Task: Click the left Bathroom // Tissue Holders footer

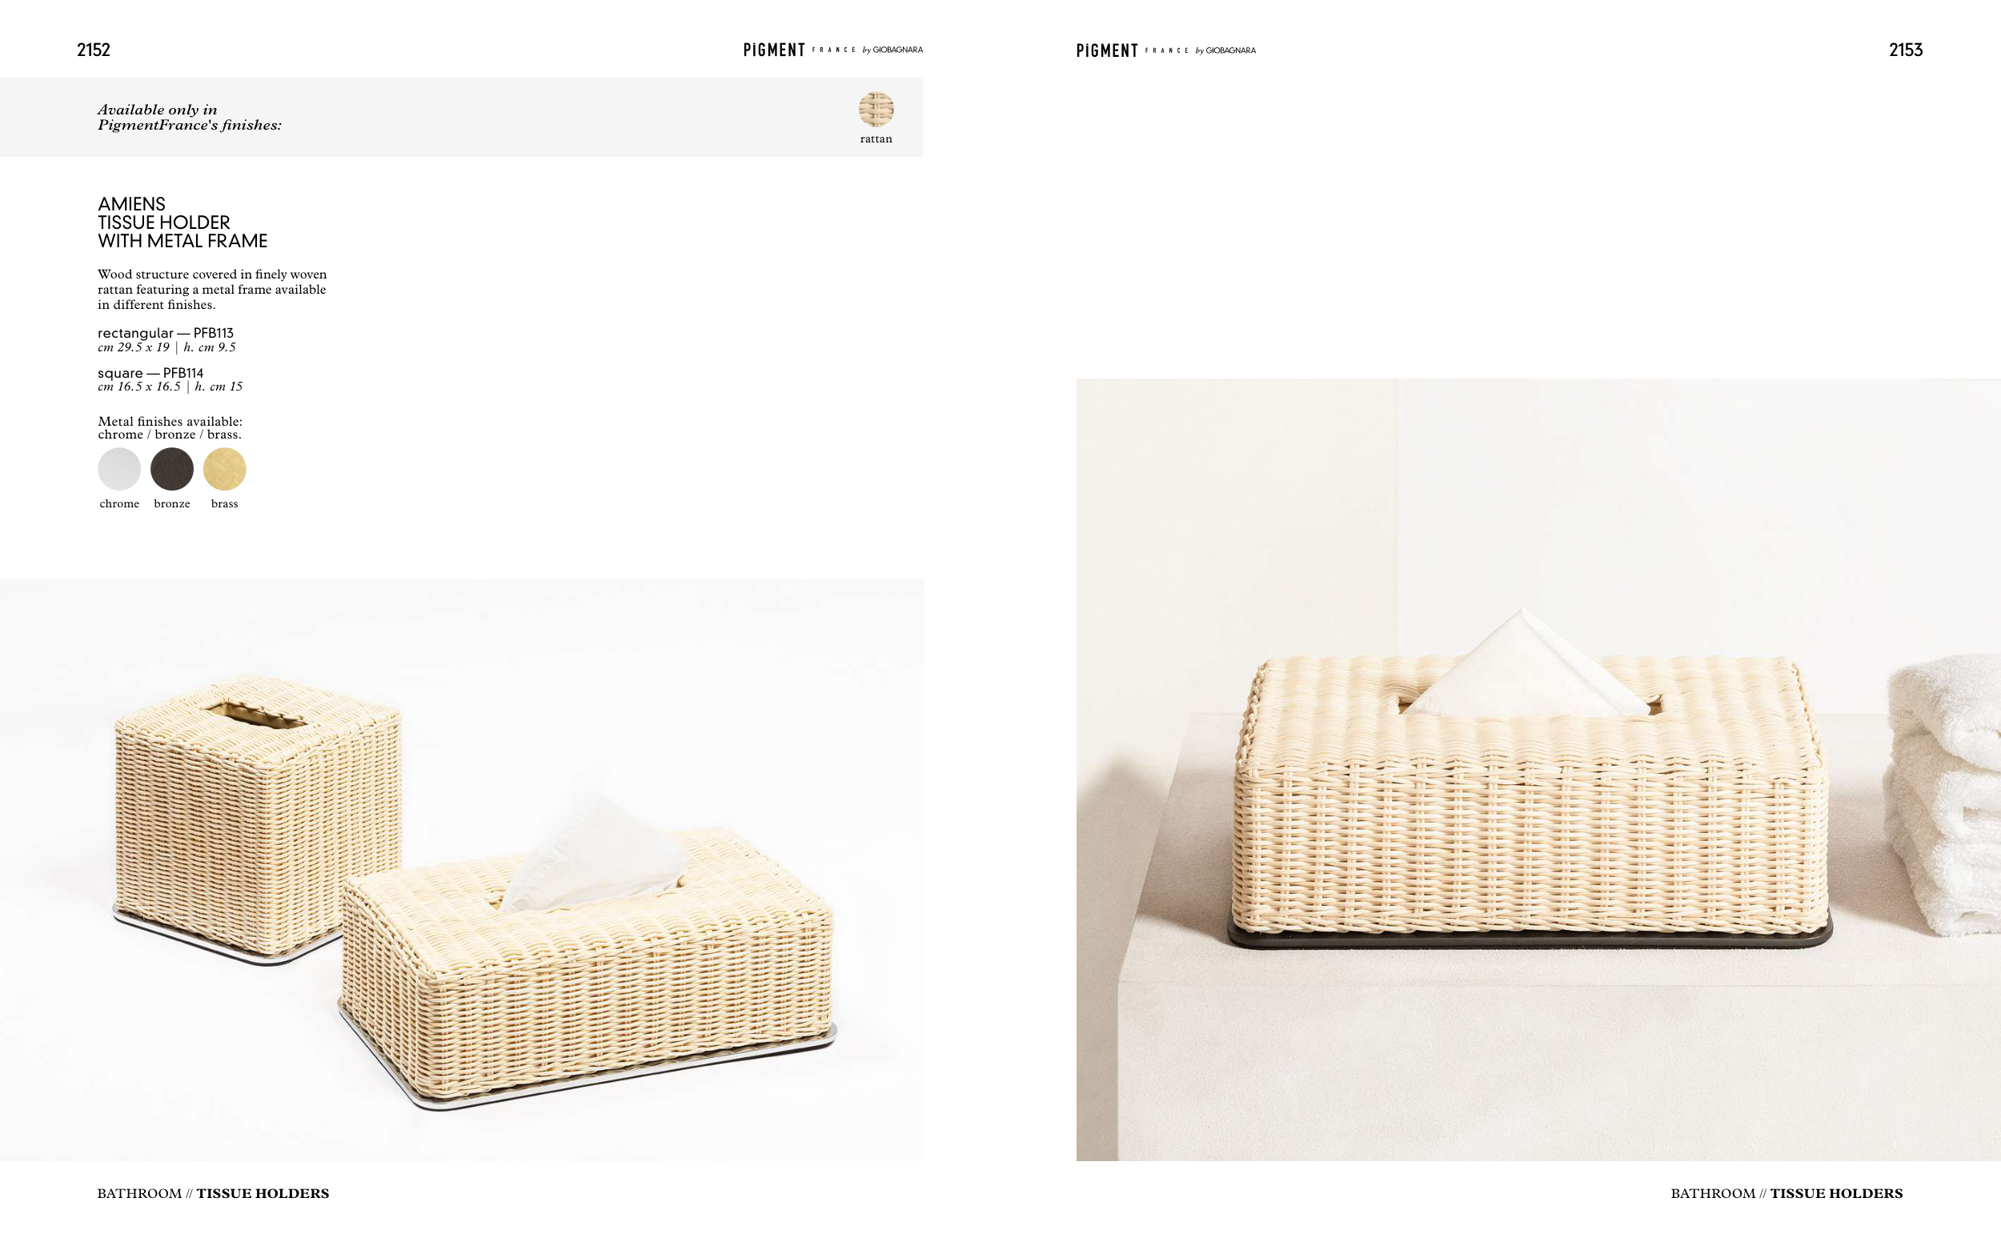Action: [x=213, y=1193]
